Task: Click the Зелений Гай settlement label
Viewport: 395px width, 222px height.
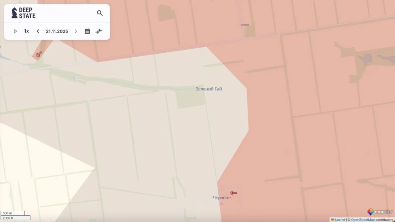Action: click(209, 89)
